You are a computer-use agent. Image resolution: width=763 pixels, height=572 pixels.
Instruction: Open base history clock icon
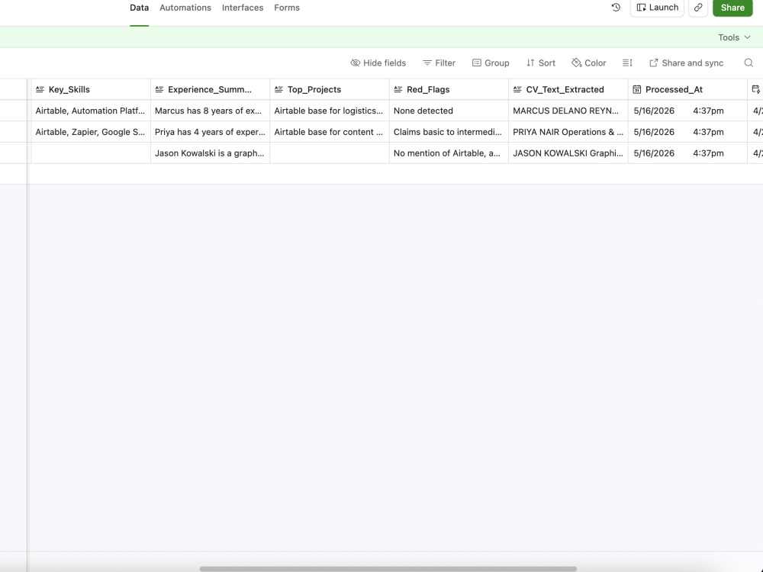pyautogui.click(x=616, y=8)
